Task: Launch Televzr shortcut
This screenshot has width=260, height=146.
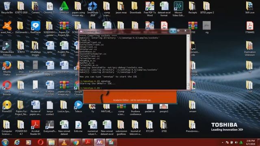Action: tap(78, 107)
